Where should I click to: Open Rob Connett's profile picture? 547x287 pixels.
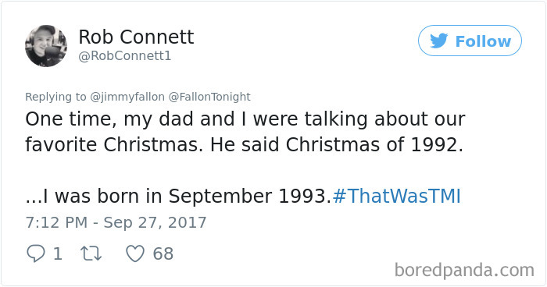click(x=46, y=46)
